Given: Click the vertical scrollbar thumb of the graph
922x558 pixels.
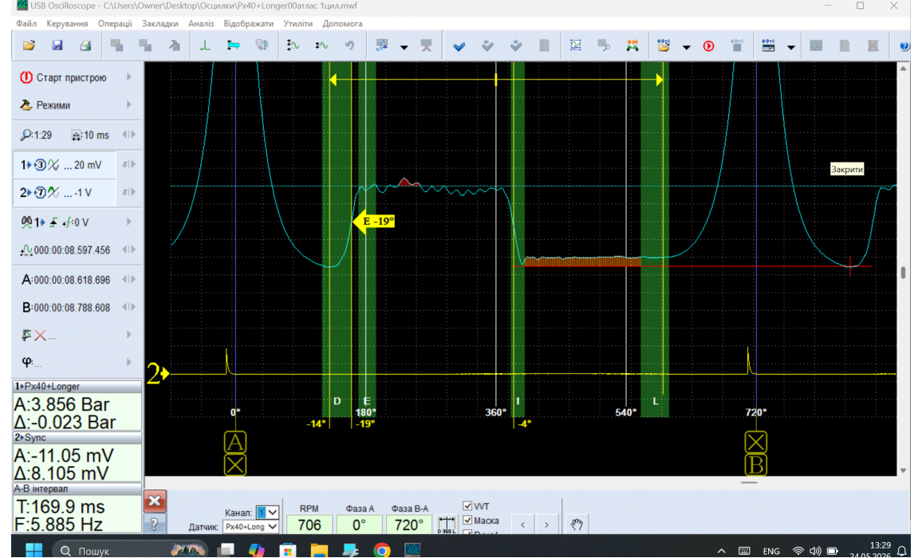Looking at the screenshot, I should (903, 273).
